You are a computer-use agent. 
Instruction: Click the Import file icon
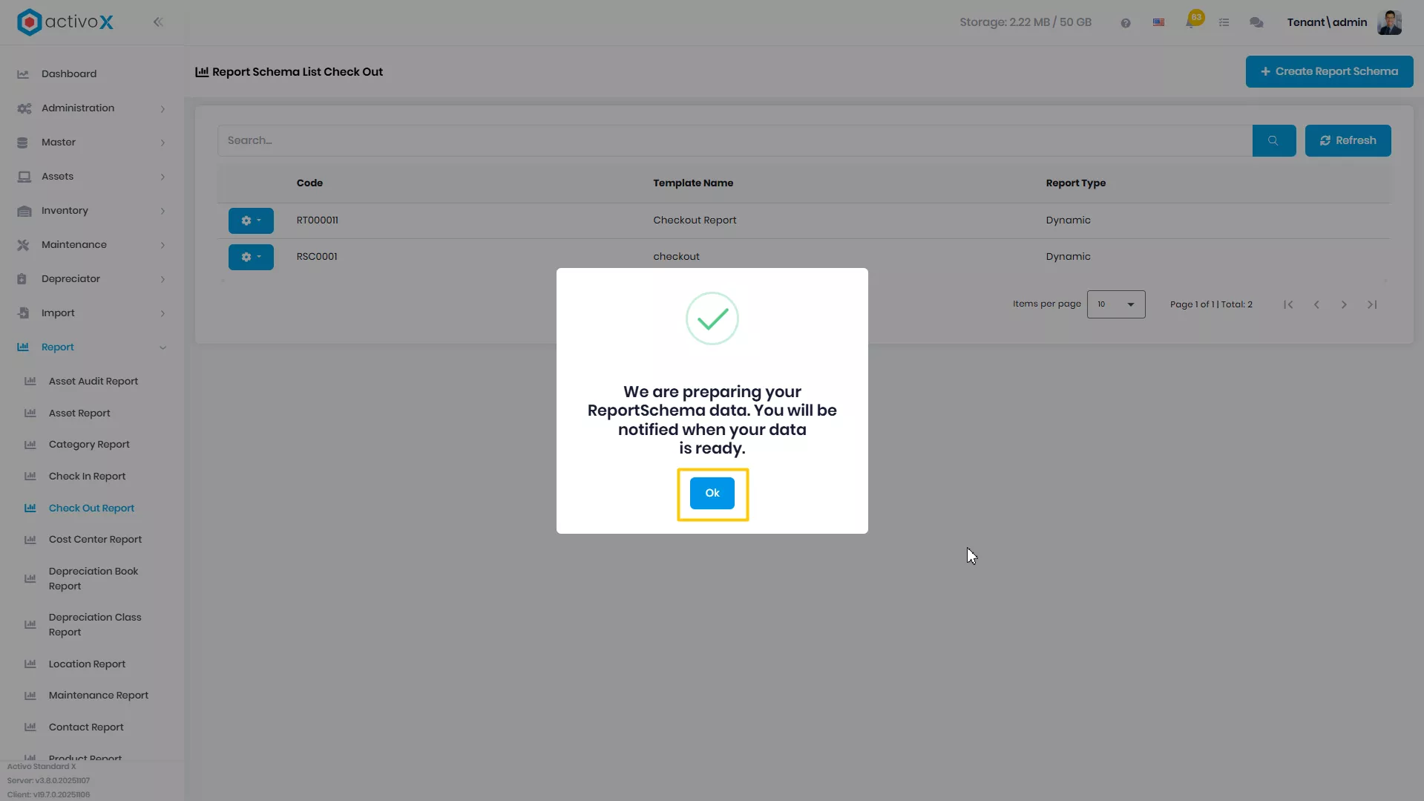click(23, 313)
